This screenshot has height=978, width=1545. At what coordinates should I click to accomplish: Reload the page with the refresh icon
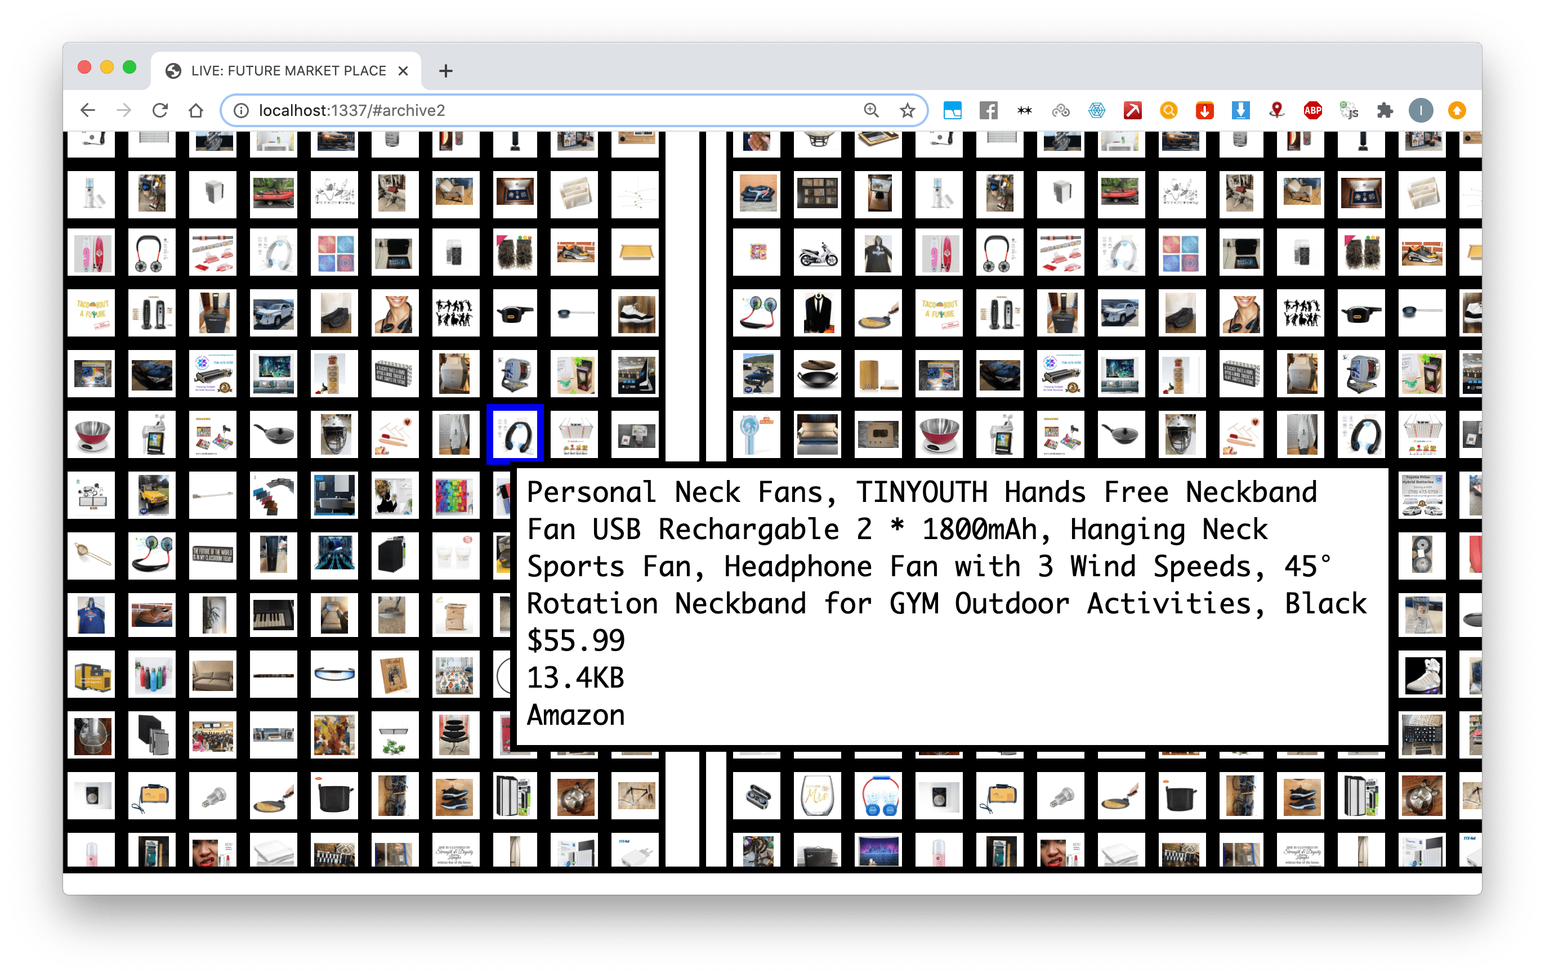(x=160, y=110)
